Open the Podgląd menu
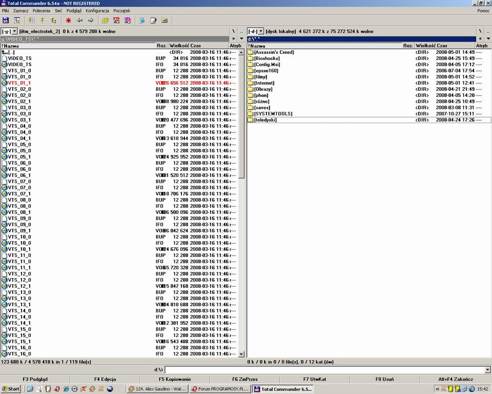Screen dimensions: 492x394 tap(74, 11)
